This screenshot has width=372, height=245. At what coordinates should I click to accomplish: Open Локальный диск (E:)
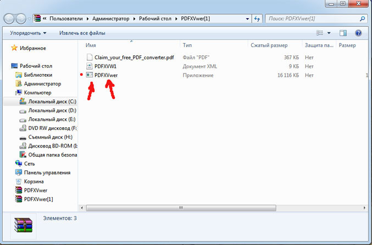pos(52,119)
